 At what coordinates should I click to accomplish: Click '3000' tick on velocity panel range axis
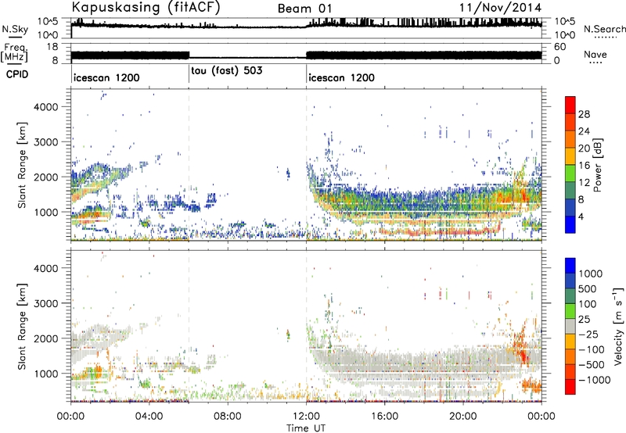coord(46,303)
